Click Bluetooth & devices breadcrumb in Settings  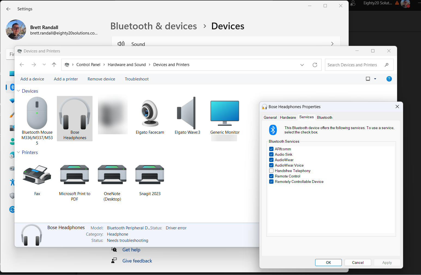click(153, 26)
